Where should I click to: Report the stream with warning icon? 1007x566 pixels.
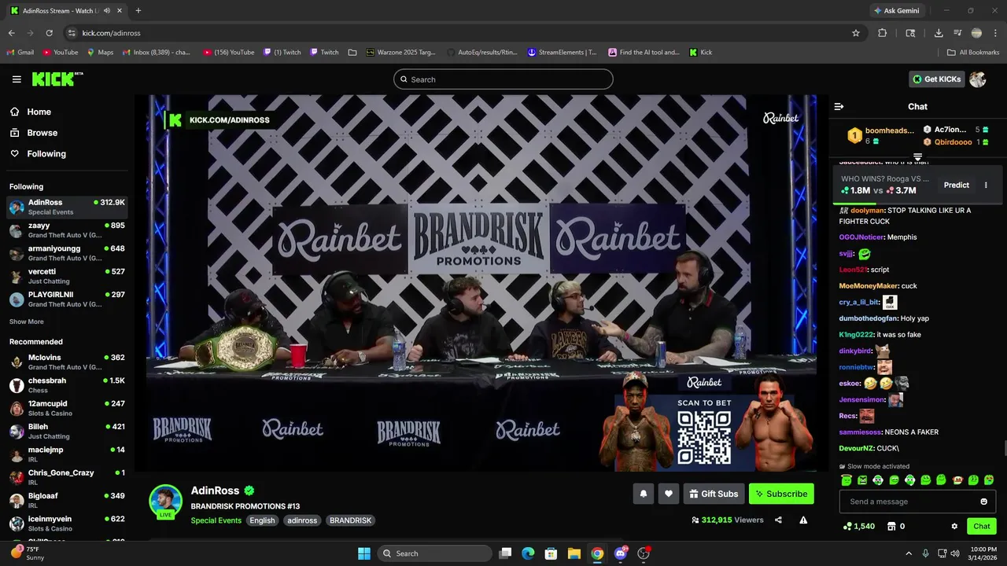pos(803,520)
